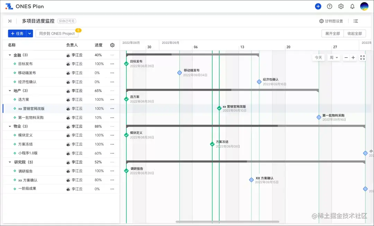Open the dropdown arrow beside 任务 button
This screenshot has width=374, height=226.
pos(29,33)
